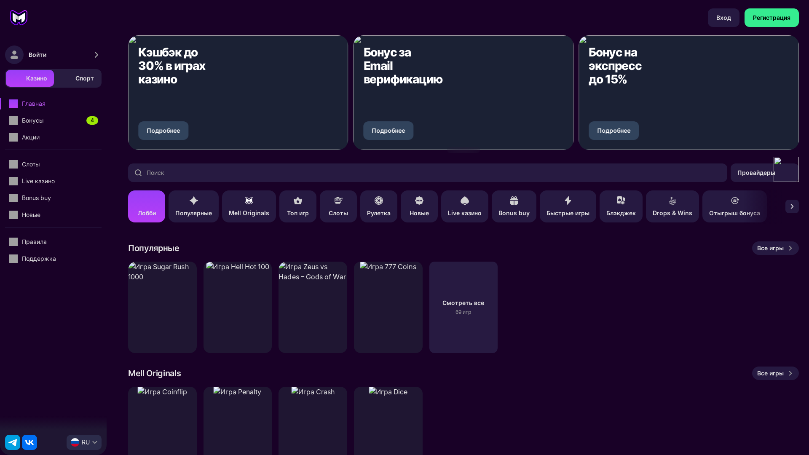Click Подробнее on cashback banner
809x455 pixels.
click(x=163, y=131)
